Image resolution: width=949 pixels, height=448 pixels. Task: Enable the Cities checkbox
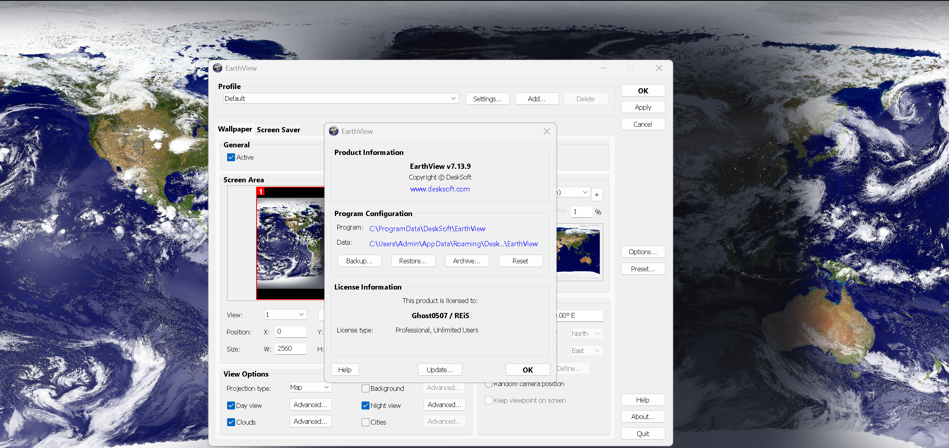point(366,422)
